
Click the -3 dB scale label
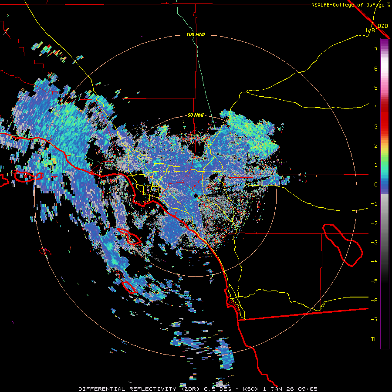374,243
